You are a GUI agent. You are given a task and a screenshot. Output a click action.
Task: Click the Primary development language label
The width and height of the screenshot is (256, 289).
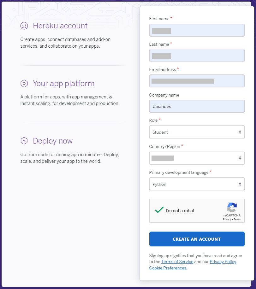click(x=179, y=173)
